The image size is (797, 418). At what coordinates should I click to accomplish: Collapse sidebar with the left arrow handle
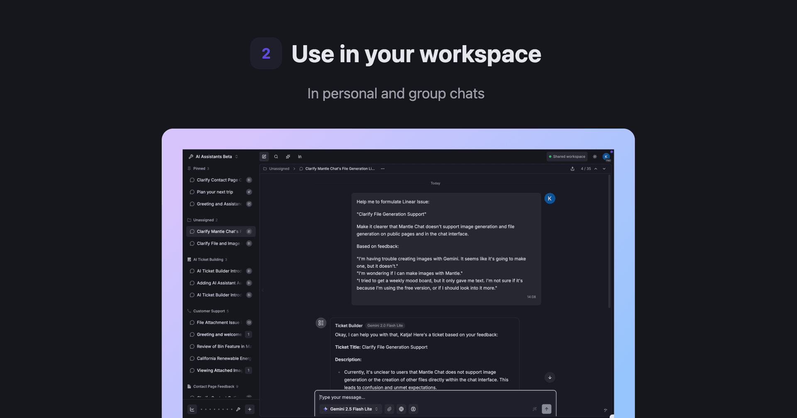click(x=262, y=290)
